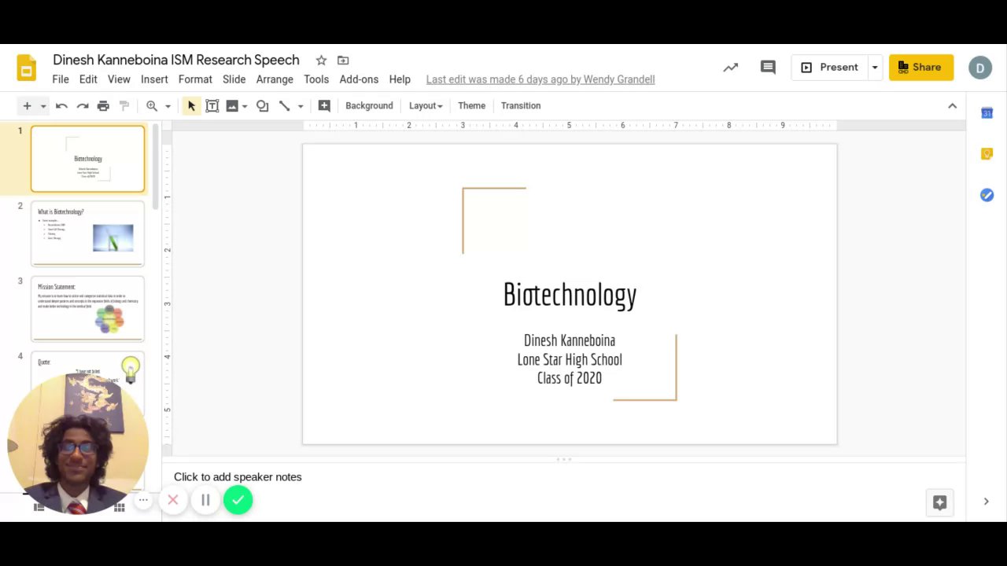Viewport: 1007px width, 566px height.
Task: Open the Add-ons menu
Action: 359,79
